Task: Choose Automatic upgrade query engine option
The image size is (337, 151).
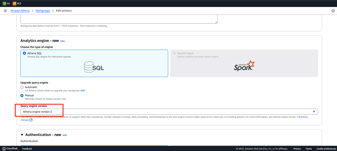Action: (22, 87)
